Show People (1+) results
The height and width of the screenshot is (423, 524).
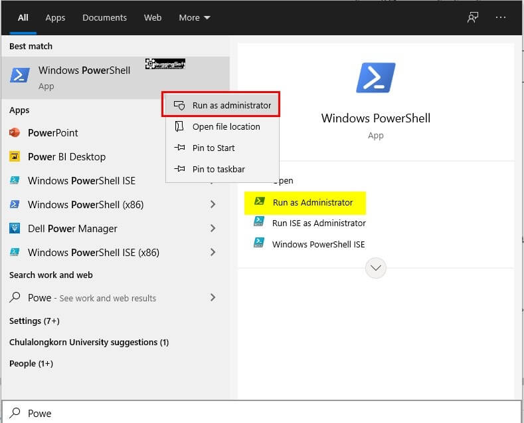tap(31, 363)
